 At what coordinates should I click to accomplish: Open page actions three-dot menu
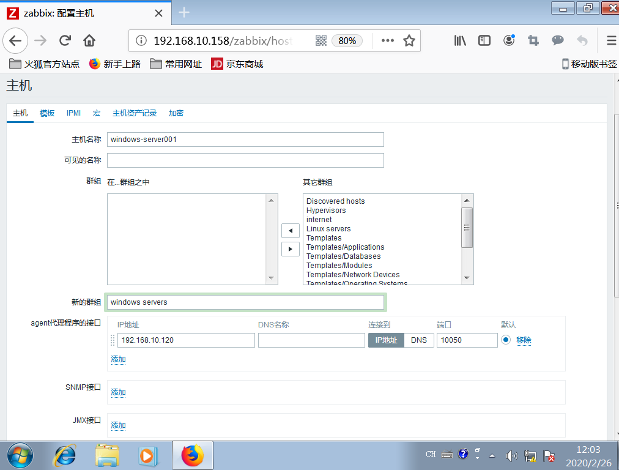click(x=387, y=40)
